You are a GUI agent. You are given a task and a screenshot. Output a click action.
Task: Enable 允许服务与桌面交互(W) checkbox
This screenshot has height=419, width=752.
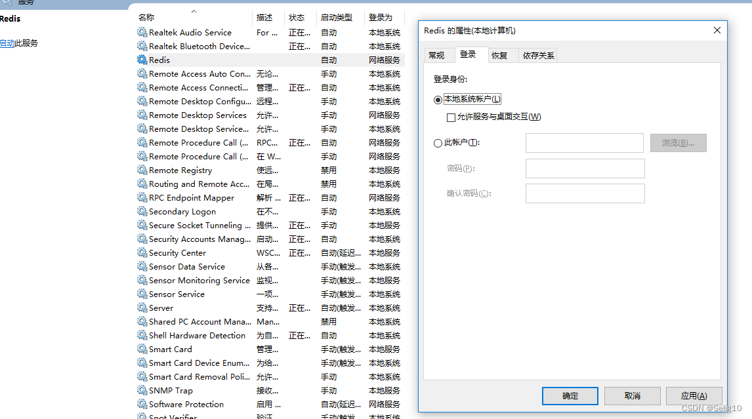point(451,117)
